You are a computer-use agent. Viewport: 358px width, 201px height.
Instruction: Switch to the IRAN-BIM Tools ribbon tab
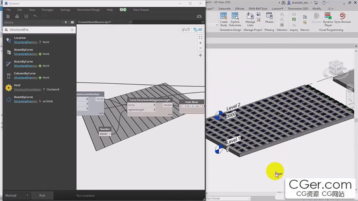point(258,9)
